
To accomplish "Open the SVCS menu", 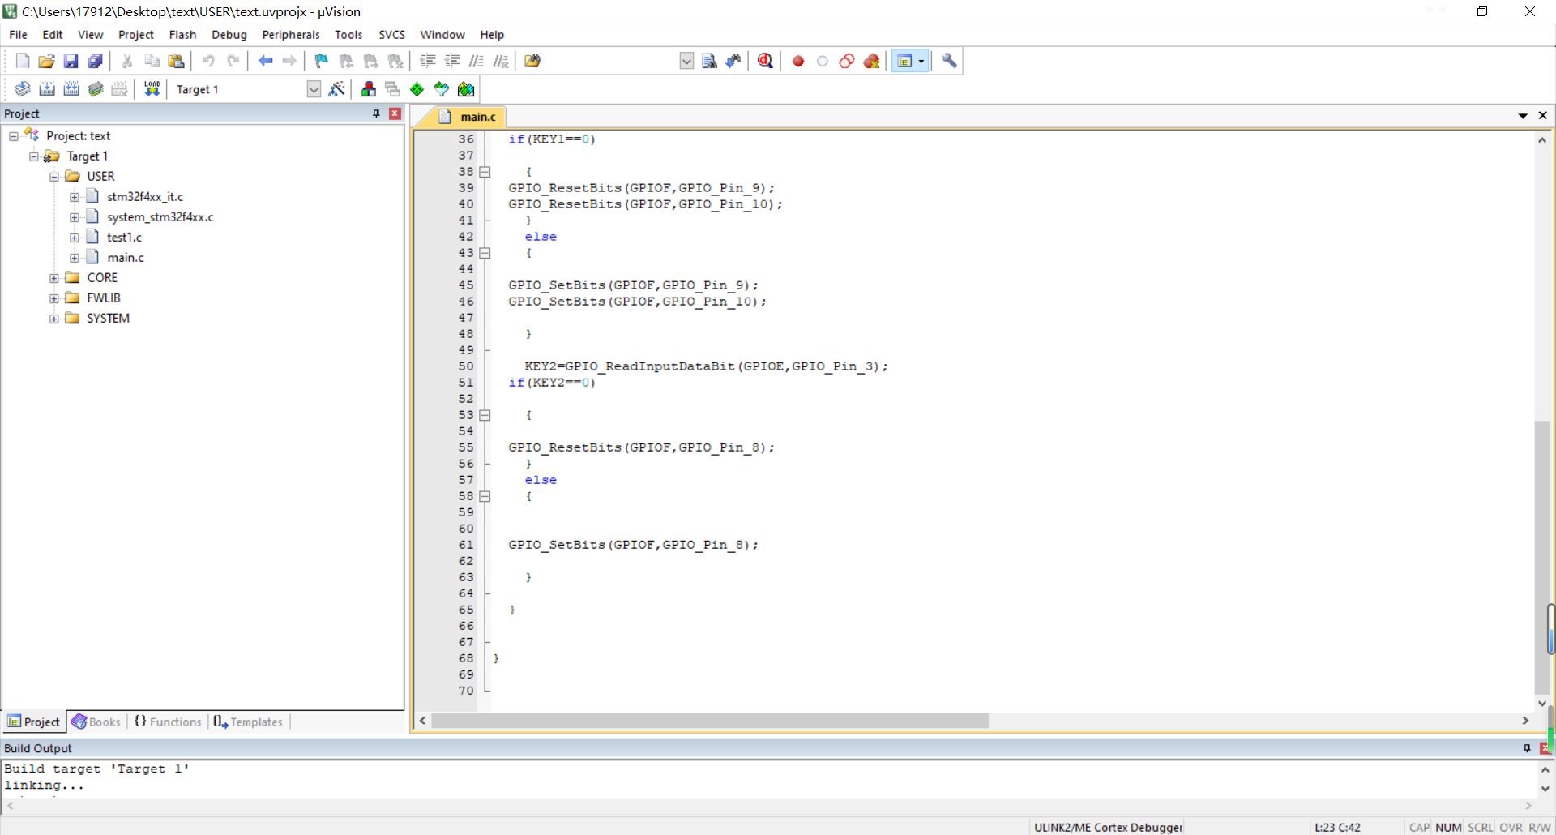I will [x=391, y=35].
